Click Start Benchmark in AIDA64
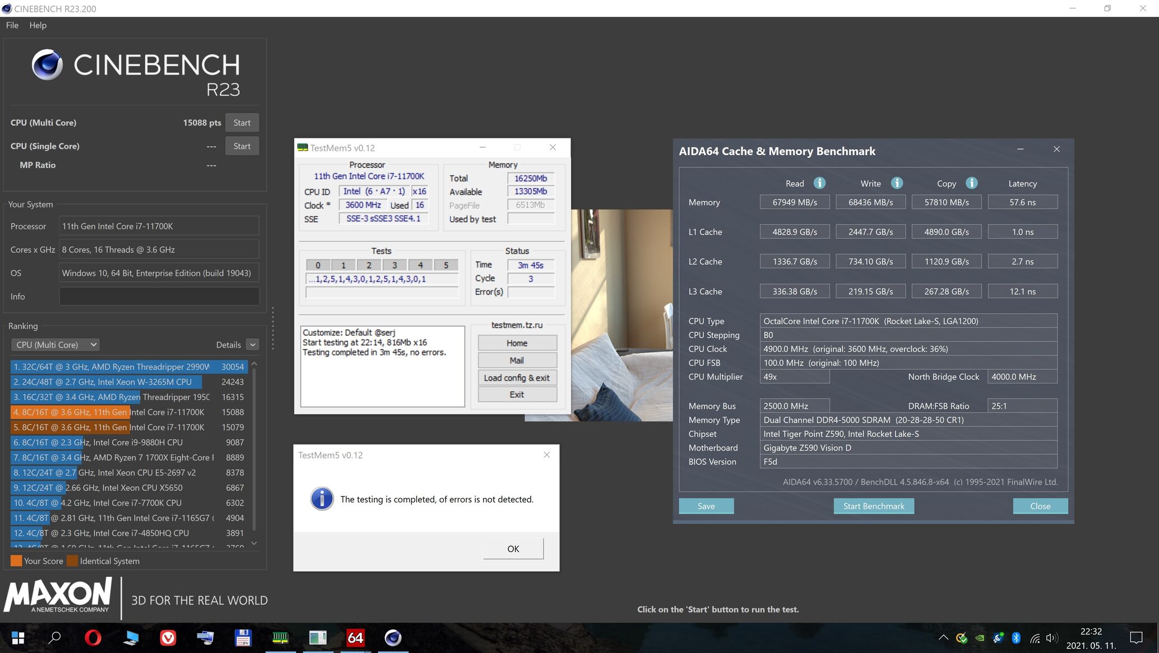The width and height of the screenshot is (1159, 653). point(874,506)
